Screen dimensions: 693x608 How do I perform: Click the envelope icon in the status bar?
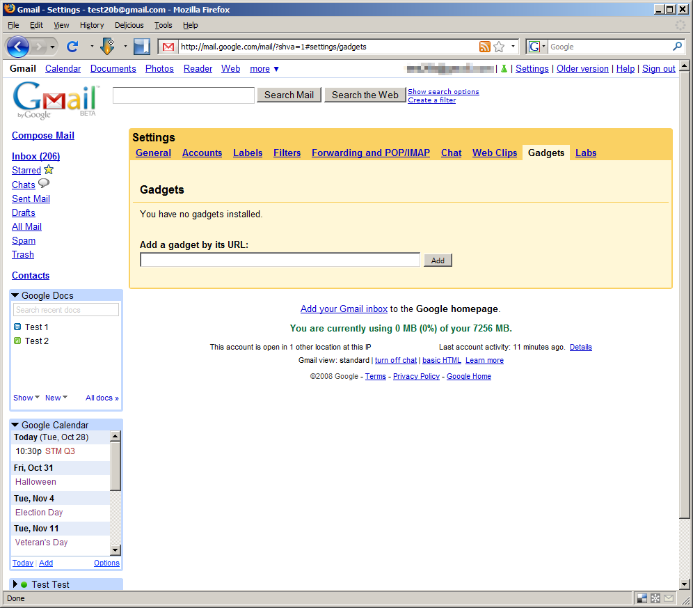(x=669, y=598)
